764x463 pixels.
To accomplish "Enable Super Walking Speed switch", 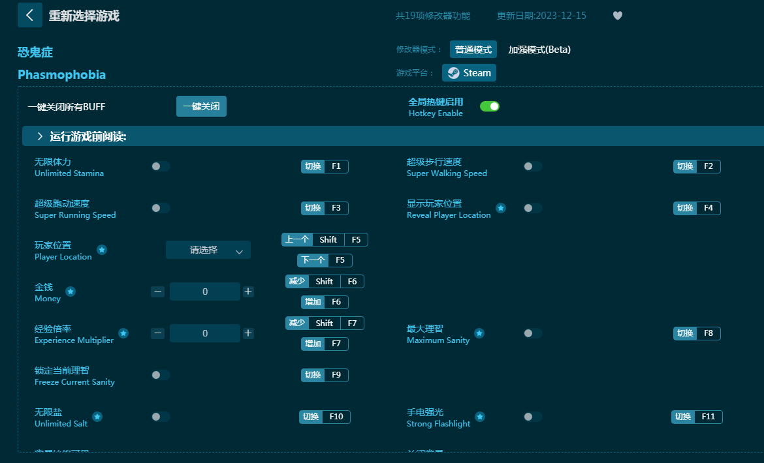I will pyautogui.click(x=533, y=166).
